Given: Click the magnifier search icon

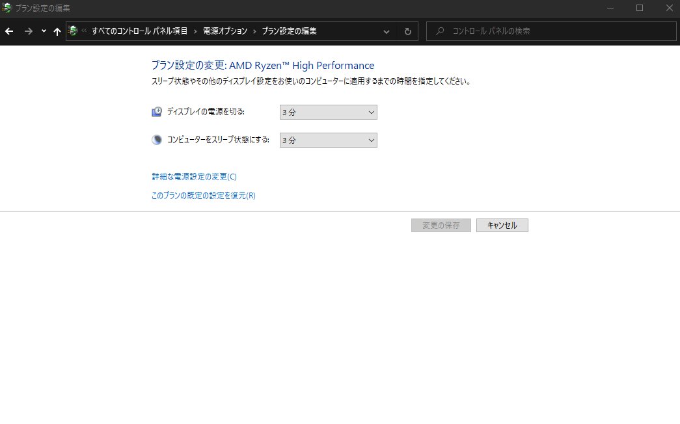Looking at the screenshot, I should tap(440, 31).
